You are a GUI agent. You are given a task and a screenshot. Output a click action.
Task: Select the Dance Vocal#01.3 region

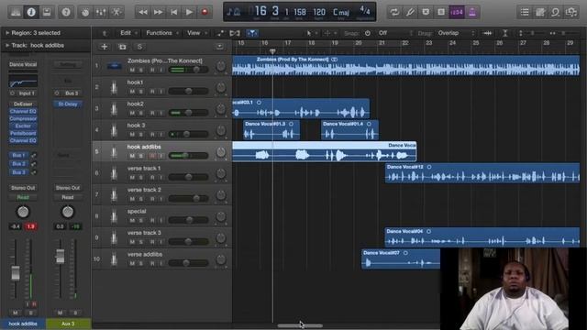pyautogui.click(x=271, y=130)
